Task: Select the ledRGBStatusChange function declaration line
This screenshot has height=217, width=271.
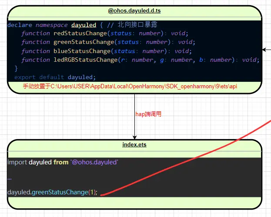Action: [141, 60]
